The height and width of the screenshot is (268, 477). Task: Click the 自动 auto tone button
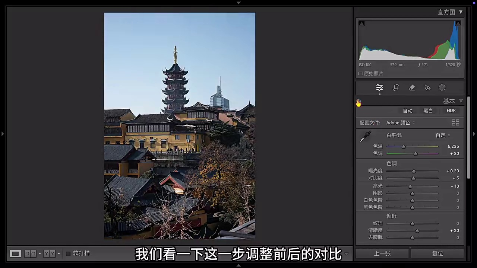408,111
